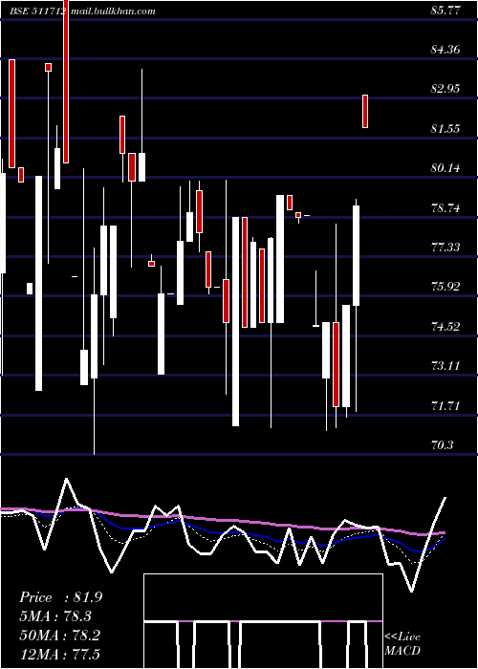The image size is (478, 669).
Task: Click the <<Live MACD label
Action: [402, 643]
